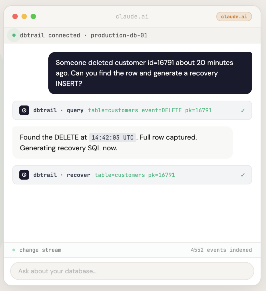Click the "4552 events indexed" counter
Image resolution: width=266 pixels, height=291 pixels.
pos(221,250)
